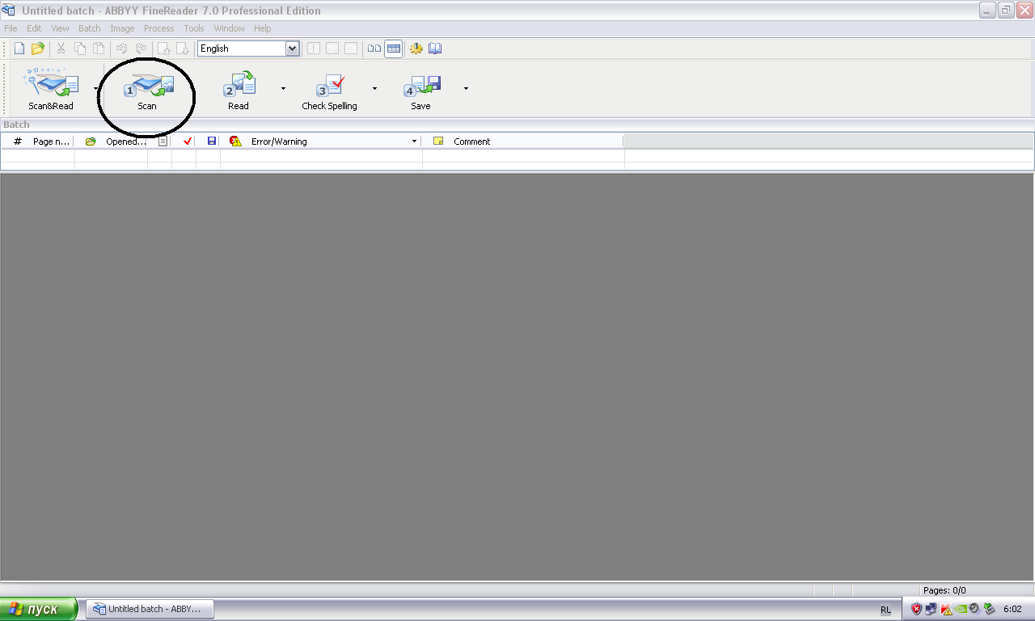Open the Help book icon
Screen dimensions: 1035x621
coord(435,49)
